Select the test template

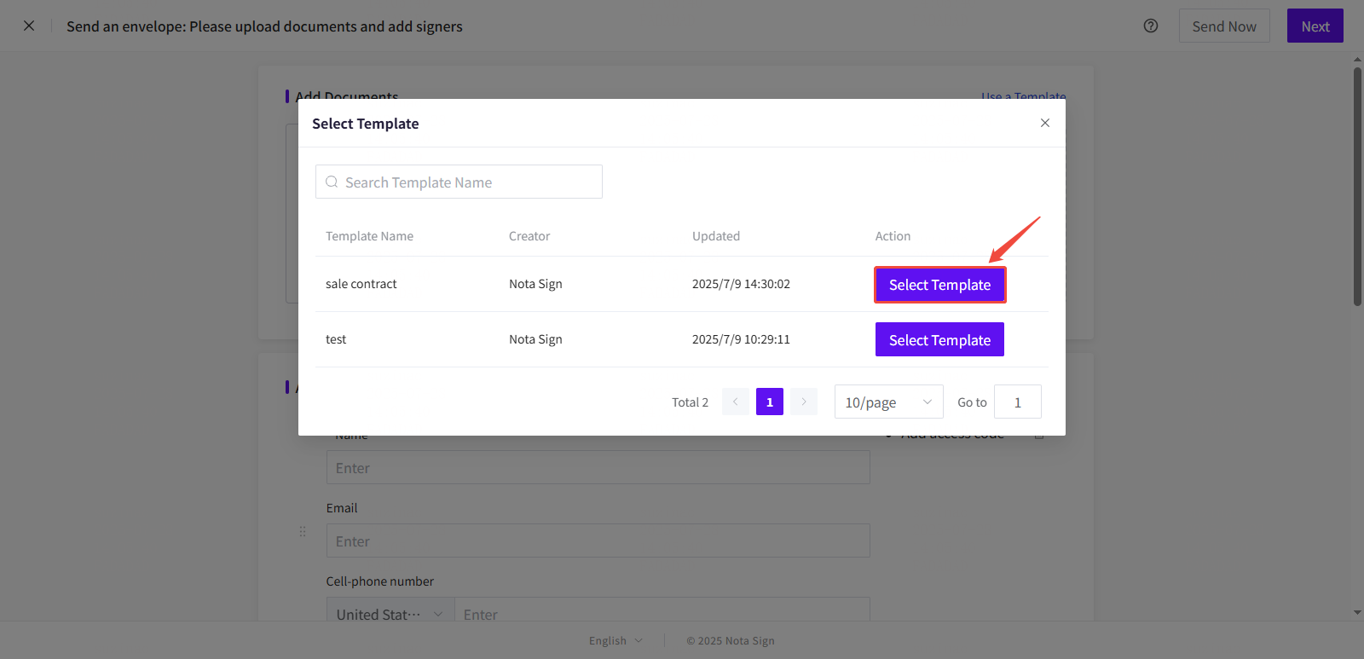pos(939,339)
